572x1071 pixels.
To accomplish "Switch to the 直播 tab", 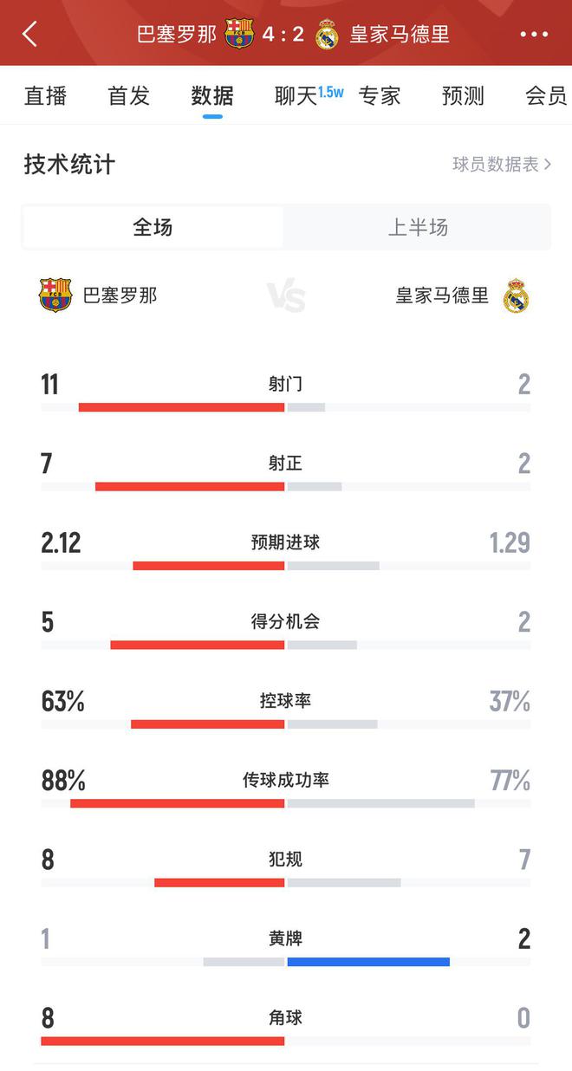I will (x=45, y=95).
